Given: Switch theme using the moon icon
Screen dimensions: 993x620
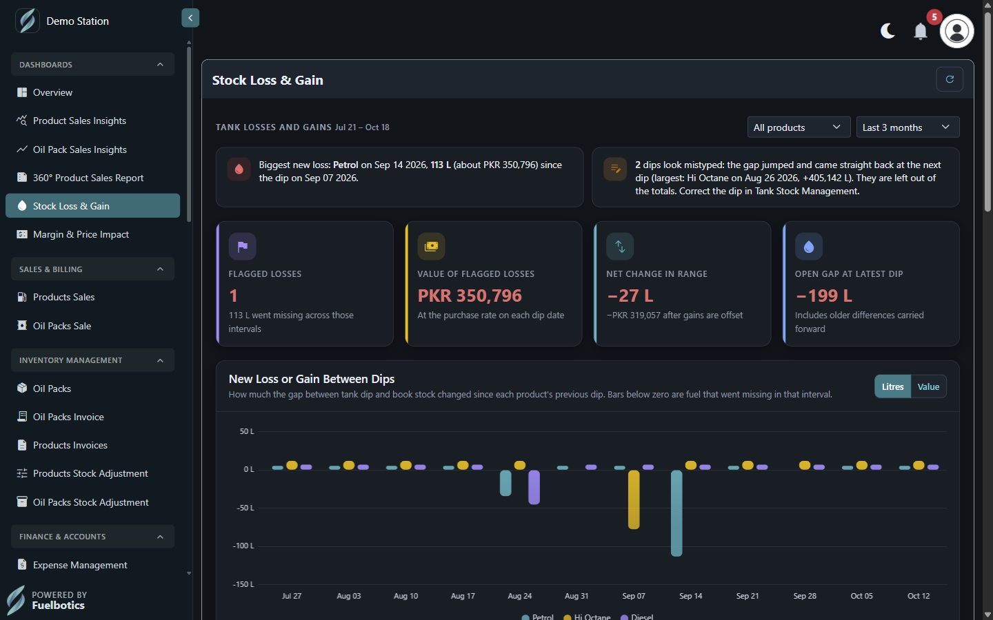Looking at the screenshot, I should pos(887,31).
